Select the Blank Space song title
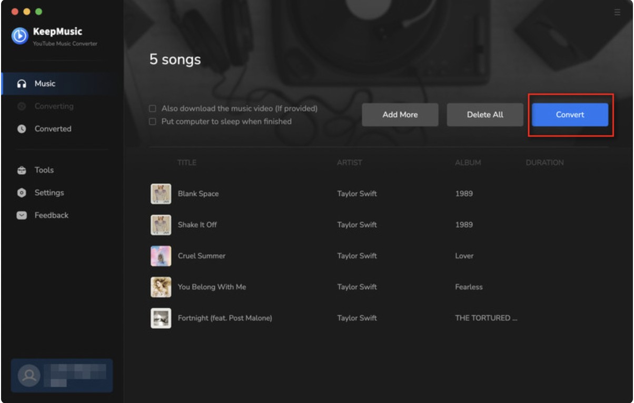The image size is (634, 403). point(198,194)
